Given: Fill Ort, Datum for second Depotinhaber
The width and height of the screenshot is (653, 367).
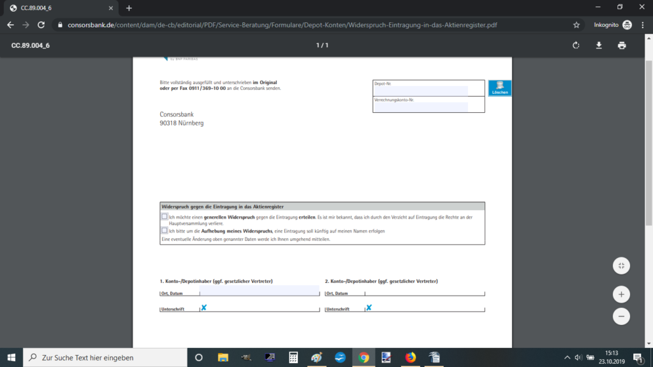Looking at the screenshot, I should click(425, 292).
